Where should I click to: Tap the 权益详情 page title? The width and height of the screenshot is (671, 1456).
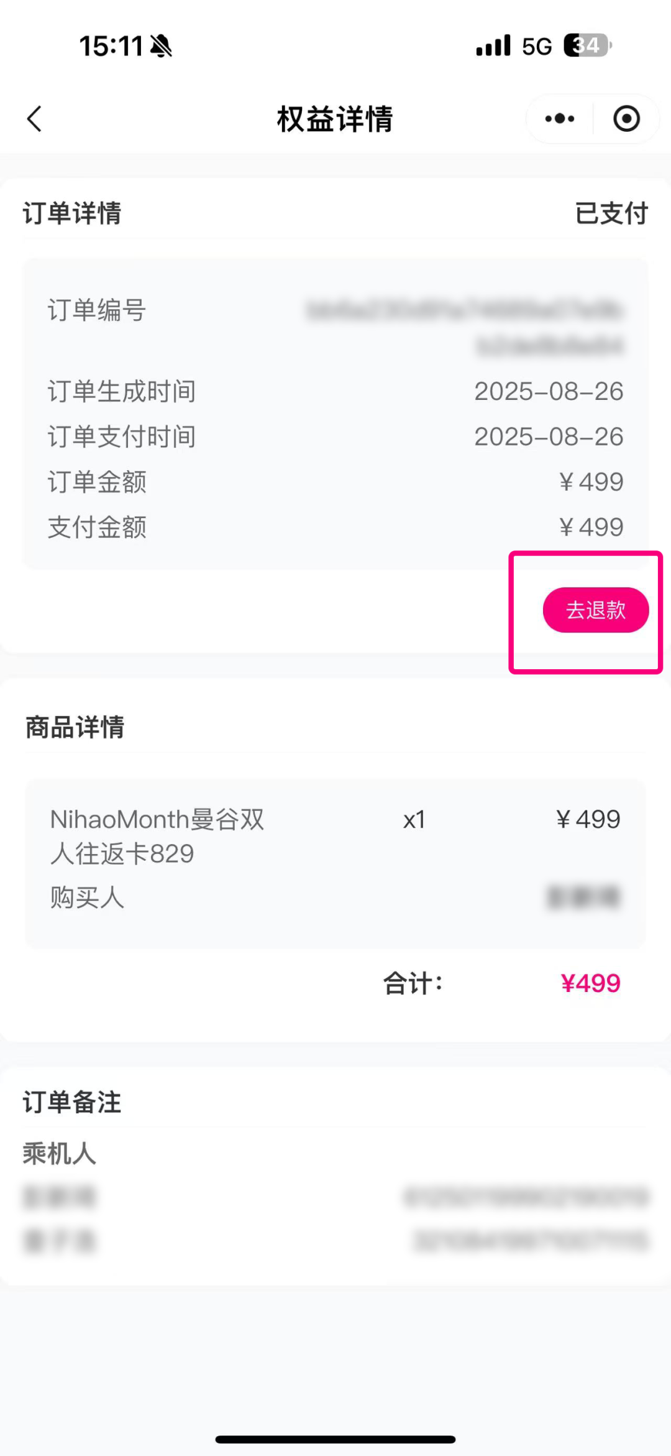tap(335, 119)
